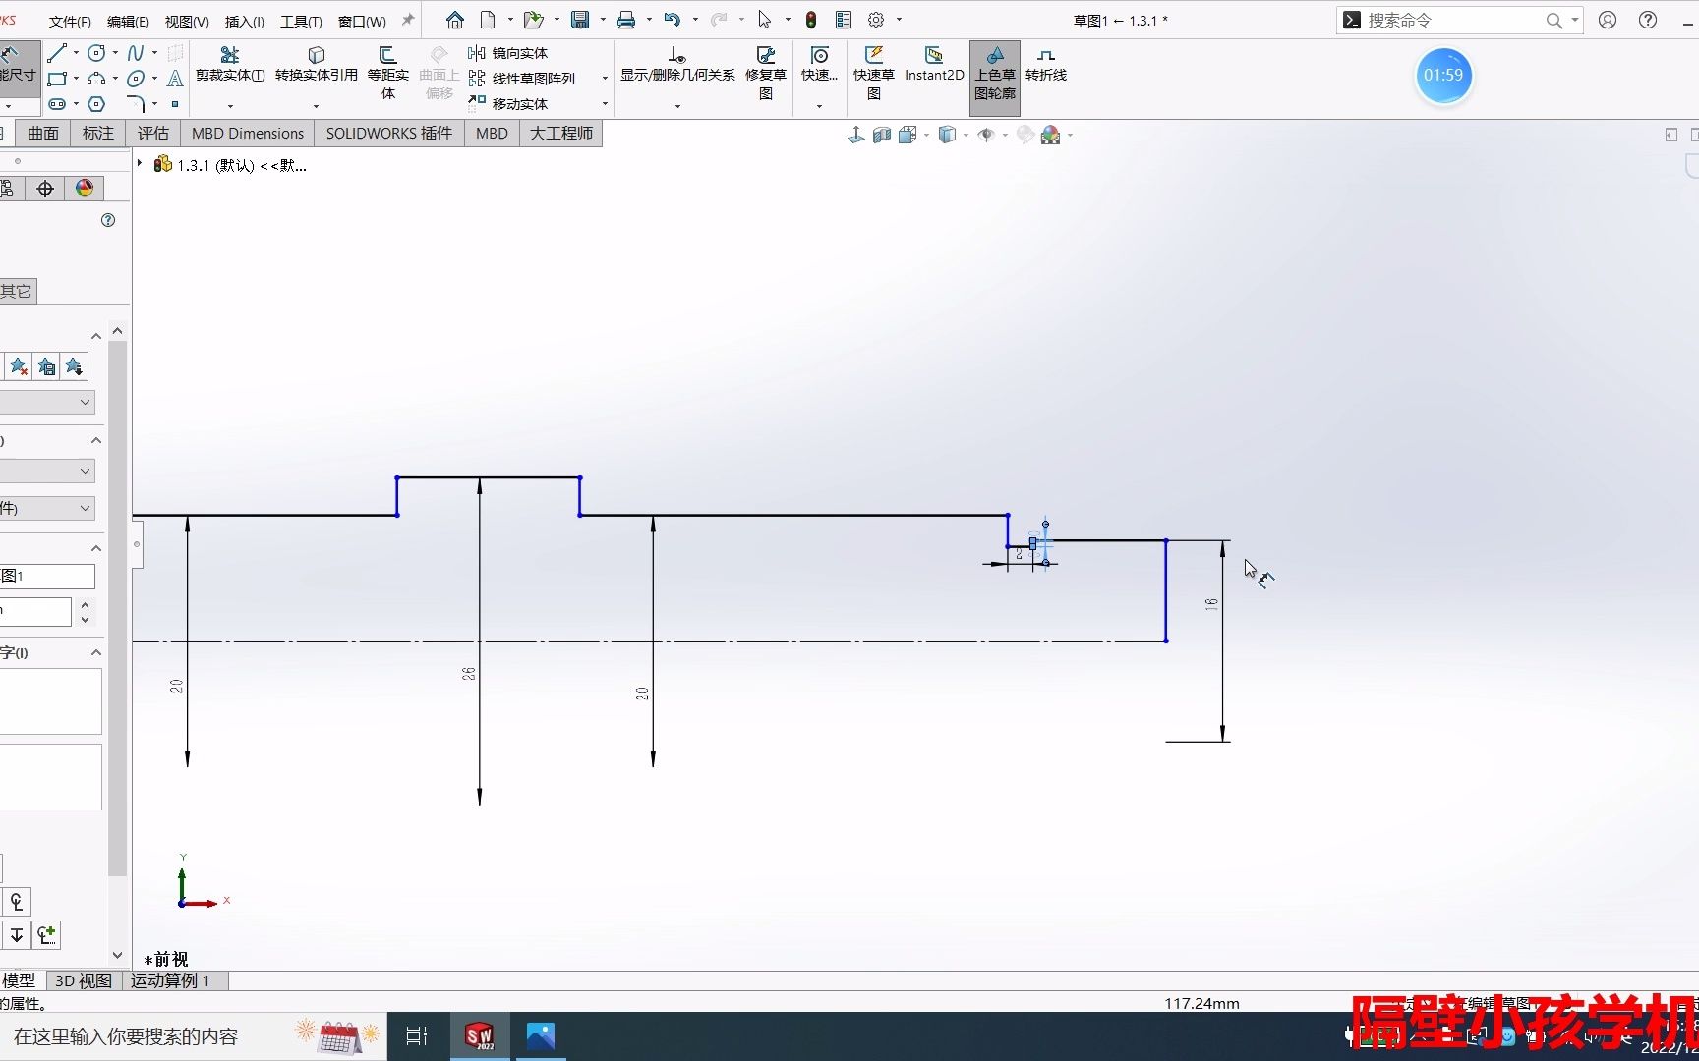Select the sketch Text tool
The height and width of the screenshot is (1061, 1699).
[175, 79]
